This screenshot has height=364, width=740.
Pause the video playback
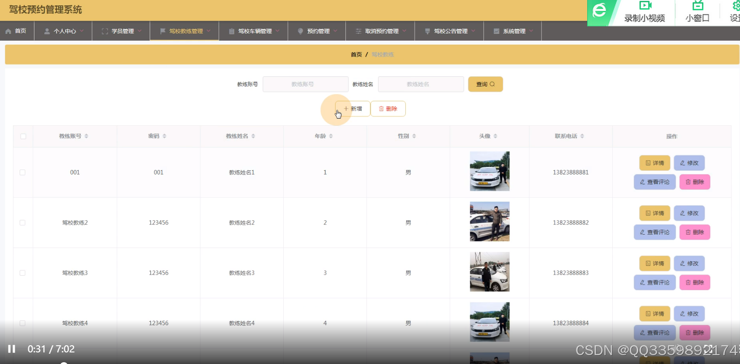pos(12,349)
